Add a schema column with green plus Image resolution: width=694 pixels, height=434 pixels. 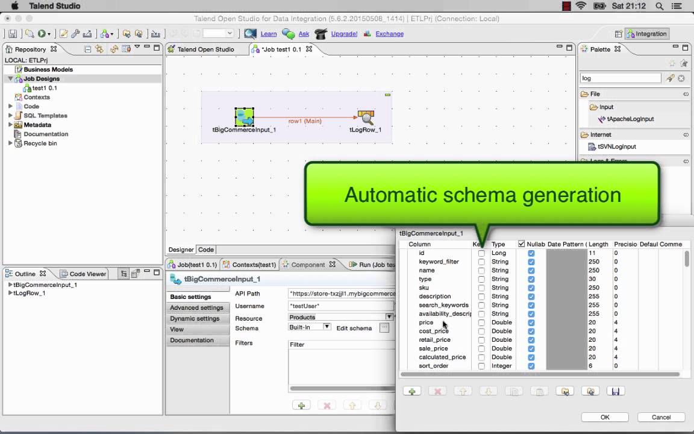[x=412, y=391]
